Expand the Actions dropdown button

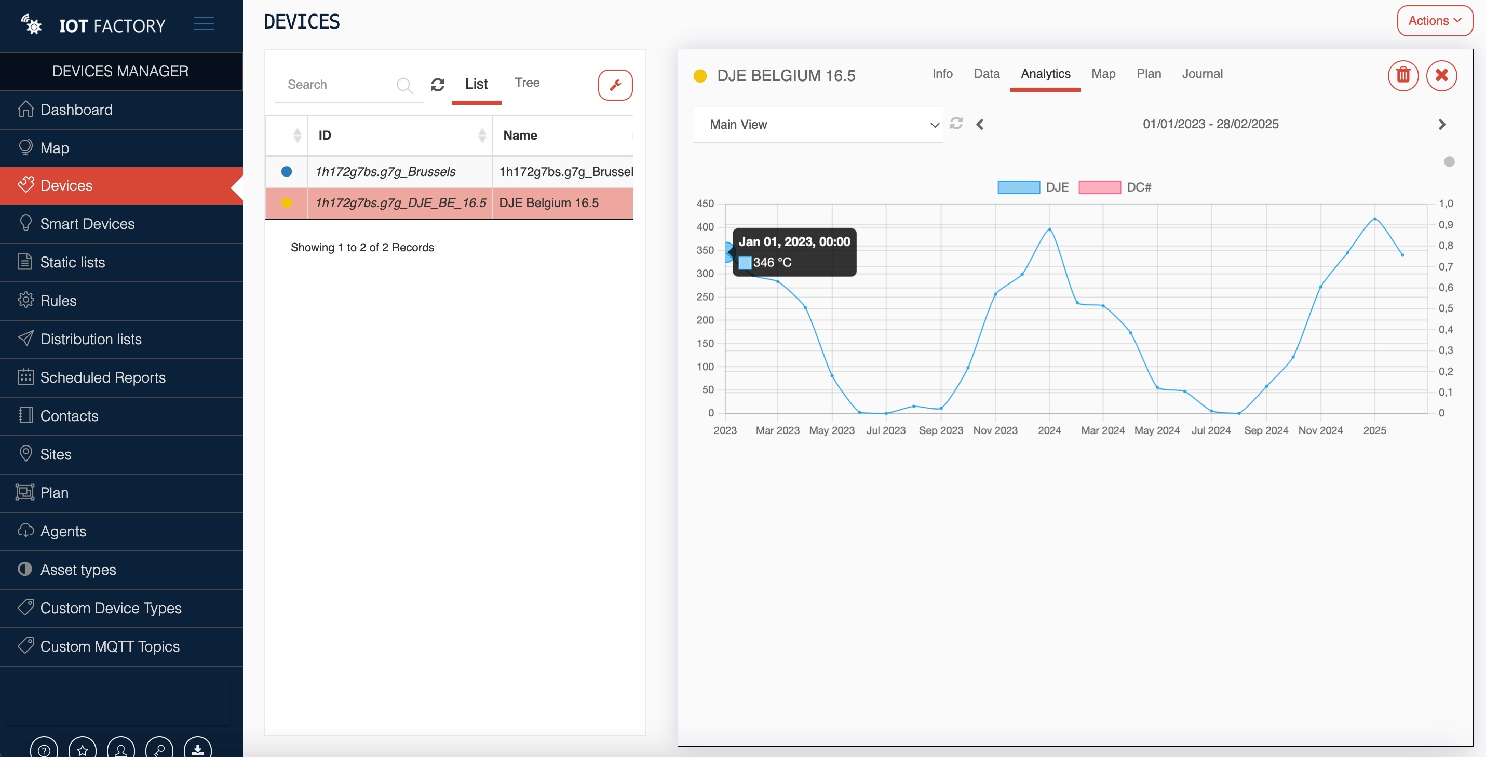coord(1434,21)
